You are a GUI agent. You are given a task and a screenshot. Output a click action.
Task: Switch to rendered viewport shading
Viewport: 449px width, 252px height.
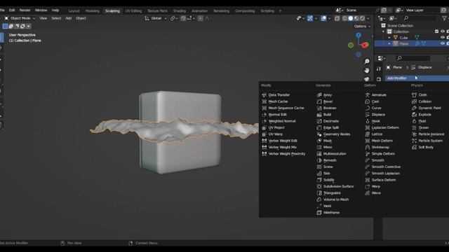[362, 18]
